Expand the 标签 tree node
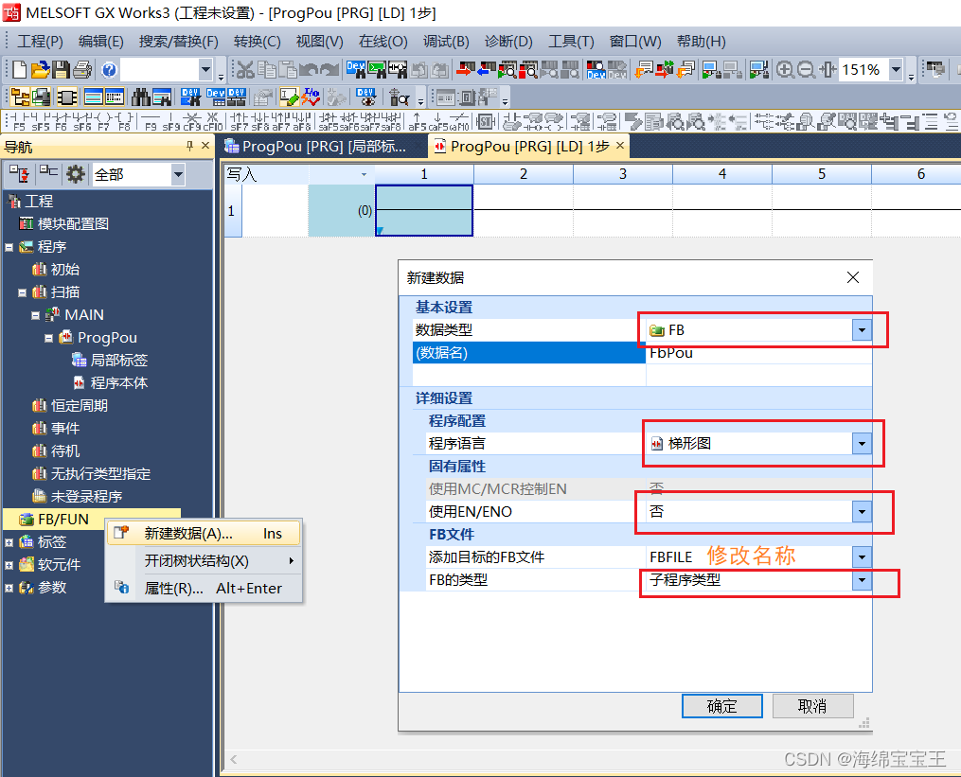 coord(9,542)
